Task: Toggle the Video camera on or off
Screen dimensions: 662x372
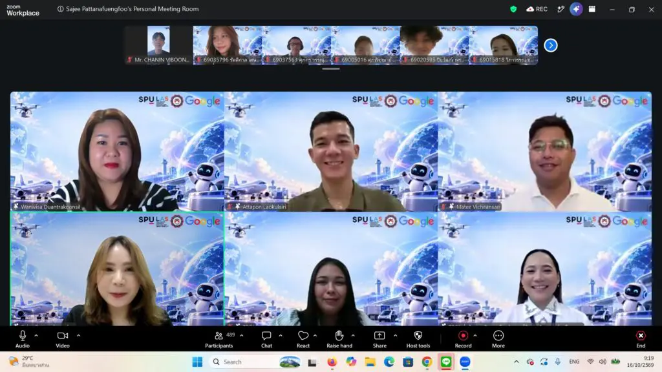Action: [63, 339]
